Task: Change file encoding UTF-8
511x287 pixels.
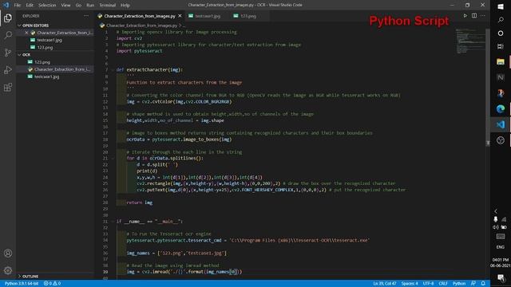Action: click(x=428, y=284)
